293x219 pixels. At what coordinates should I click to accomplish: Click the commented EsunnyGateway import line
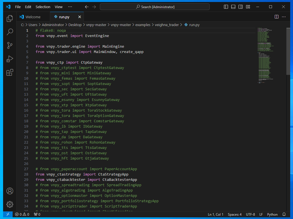tap(78, 100)
